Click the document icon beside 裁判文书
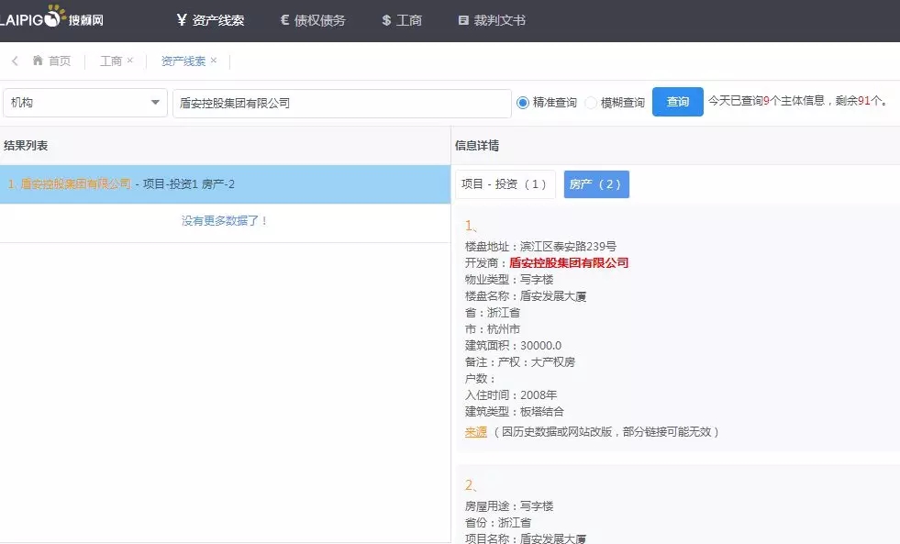The image size is (900, 544). (463, 20)
